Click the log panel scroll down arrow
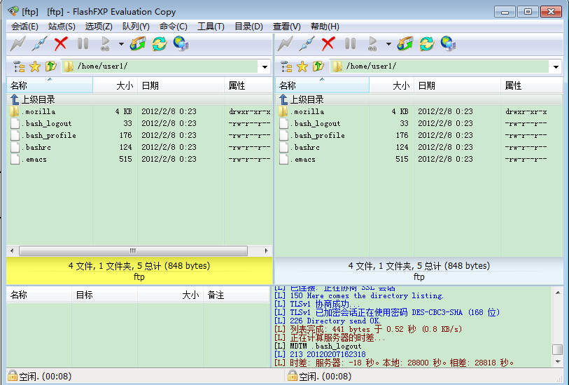The height and width of the screenshot is (385, 569). coord(557,361)
